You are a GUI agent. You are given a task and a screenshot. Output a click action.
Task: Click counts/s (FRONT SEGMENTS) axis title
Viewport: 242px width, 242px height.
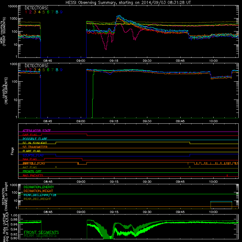[x=3, y=32]
